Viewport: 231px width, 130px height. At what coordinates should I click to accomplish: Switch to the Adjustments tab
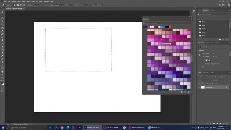[x=209, y=43]
